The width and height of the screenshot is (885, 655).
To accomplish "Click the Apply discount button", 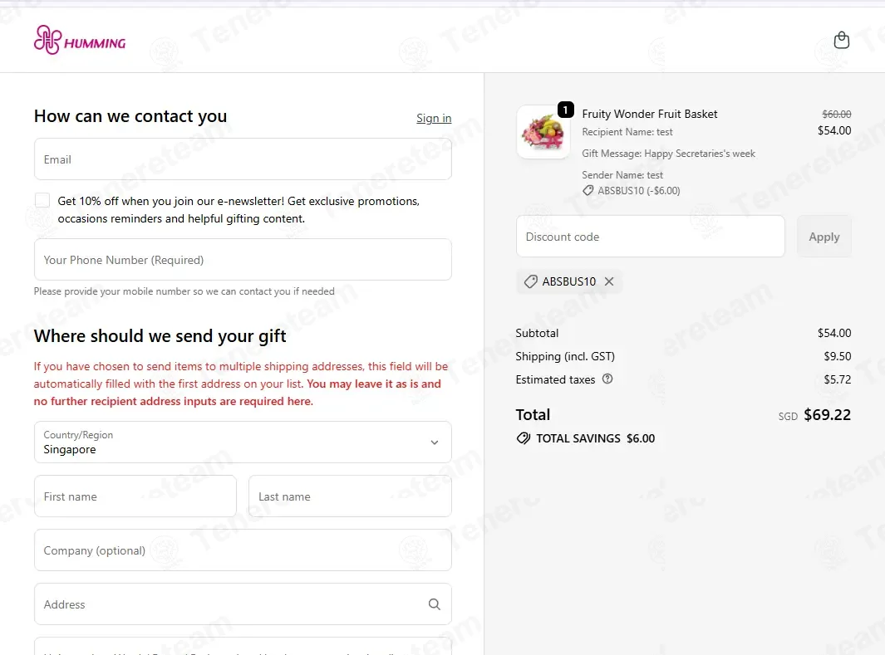I will coord(824,237).
